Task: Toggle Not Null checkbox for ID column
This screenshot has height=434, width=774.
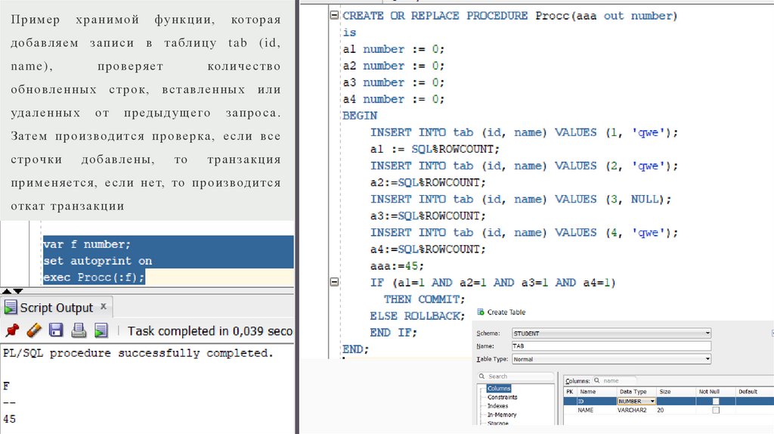Action: point(716,401)
